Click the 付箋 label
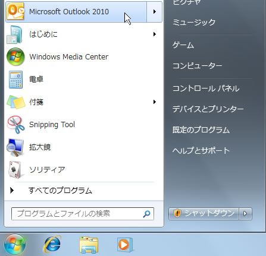Viewport: 266px width, 256px height. pyautogui.click(x=36, y=102)
